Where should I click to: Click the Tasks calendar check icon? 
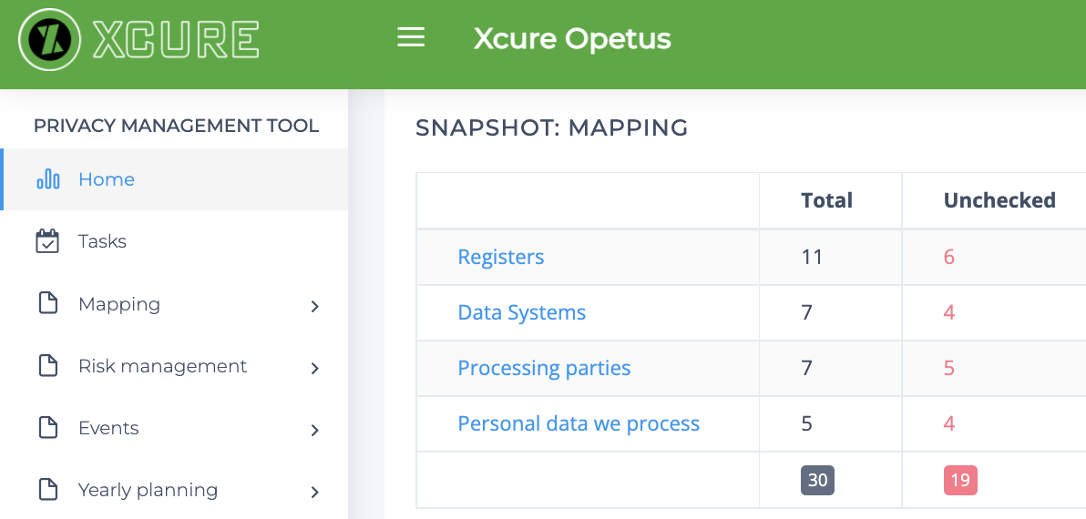(47, 241)
